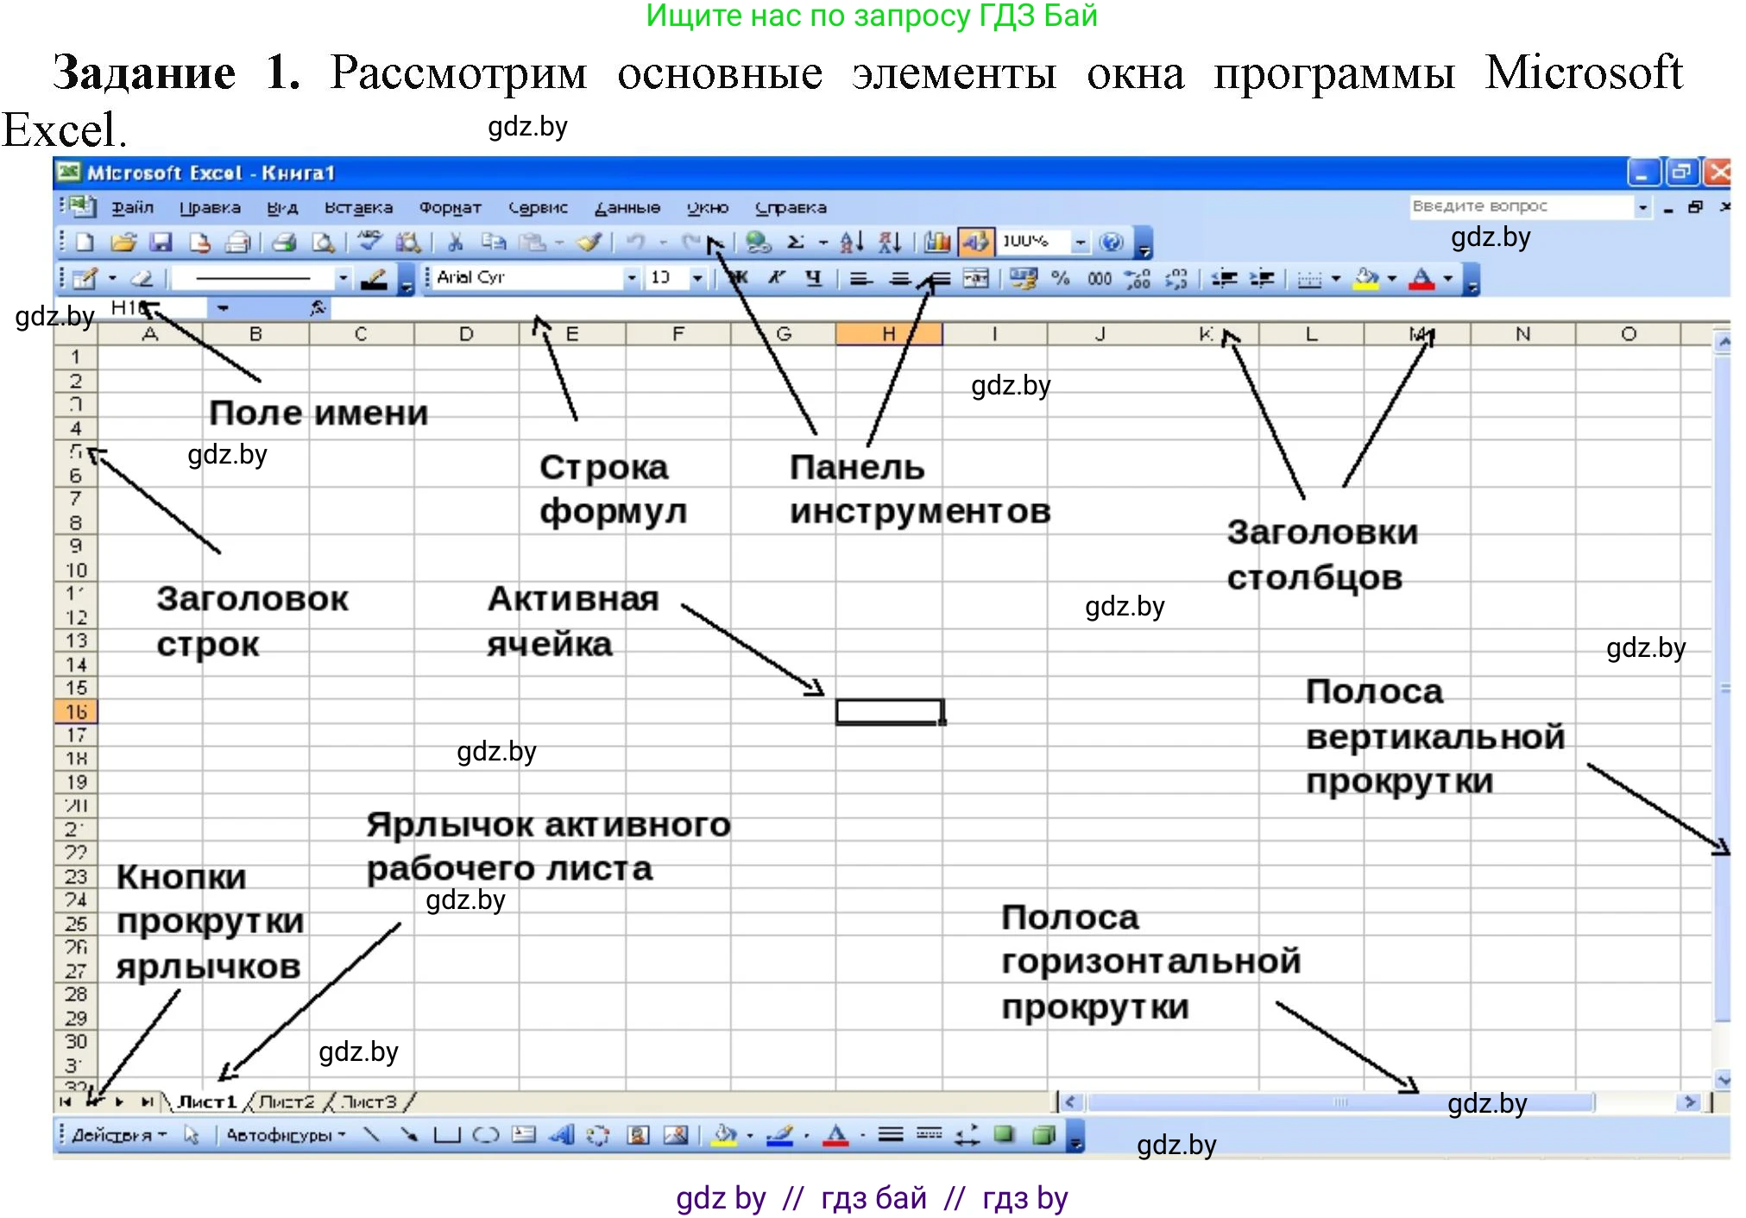The image size is (1746, 1218).
Task: Click the Line Color brush in drawing toolbar
Action: [x=779, y=1135]
